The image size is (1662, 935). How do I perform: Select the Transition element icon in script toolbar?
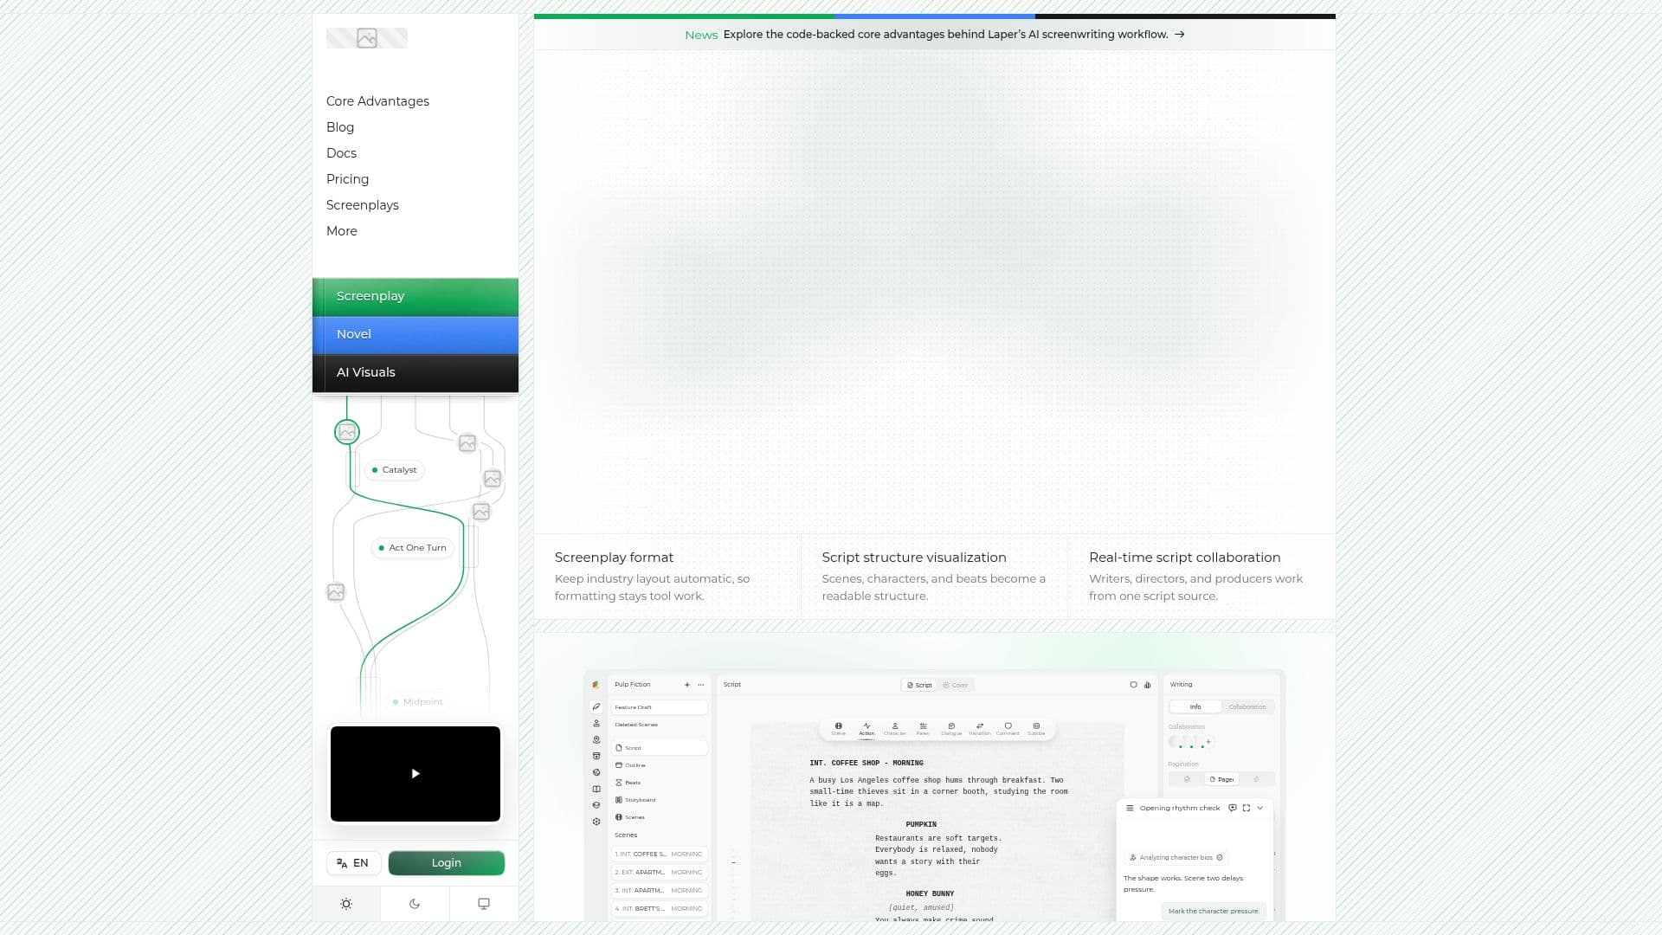[x=980, y=729]
